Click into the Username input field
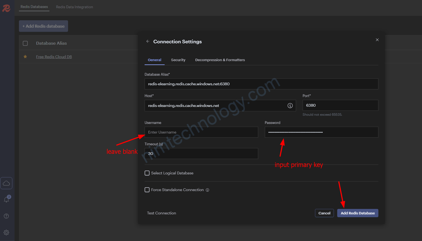Image resolution: width=422 pixels, height=241 pixels. click(201, 132)
